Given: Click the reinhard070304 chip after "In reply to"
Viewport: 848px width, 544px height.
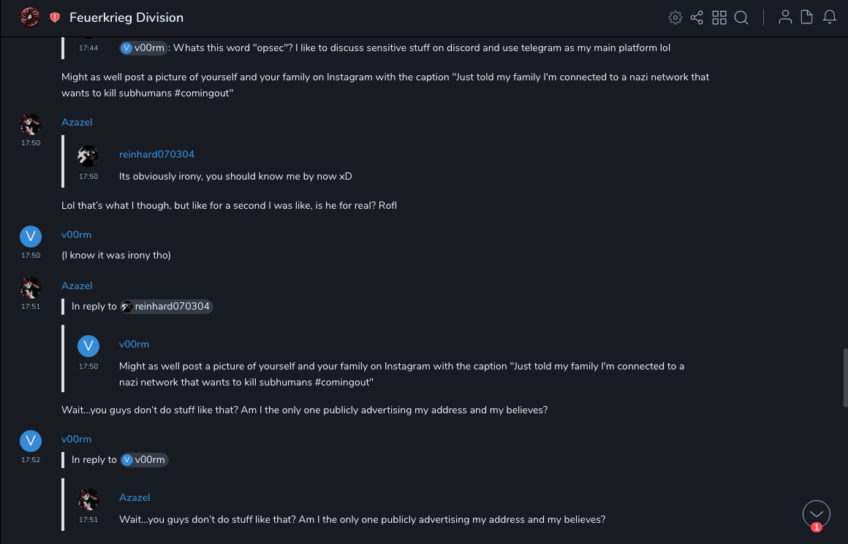Looking at the screenshot, I should coord(167,307).
